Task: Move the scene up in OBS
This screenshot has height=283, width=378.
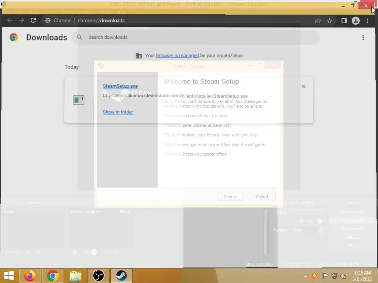Action: click(28, 252)
